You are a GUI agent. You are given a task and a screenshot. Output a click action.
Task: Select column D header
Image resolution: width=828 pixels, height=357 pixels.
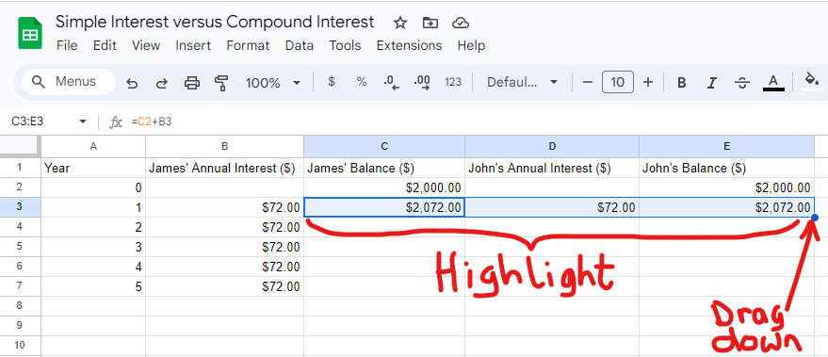pyautogui.click(x=552, y=147)
